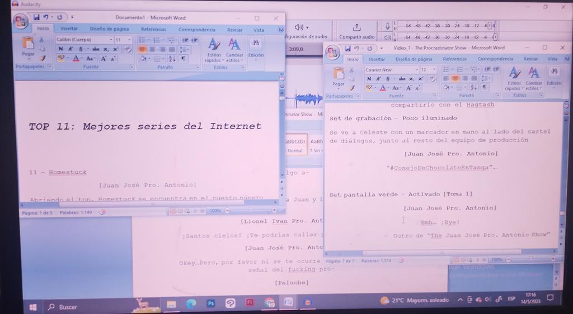Viewport: 573px width, 314px height.
Task: Redo action in Video_1 quick access toolbar
Action: [369, 48]
